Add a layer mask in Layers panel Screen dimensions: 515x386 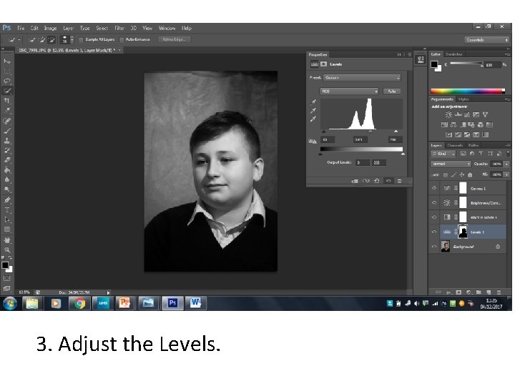pos(458,292)
